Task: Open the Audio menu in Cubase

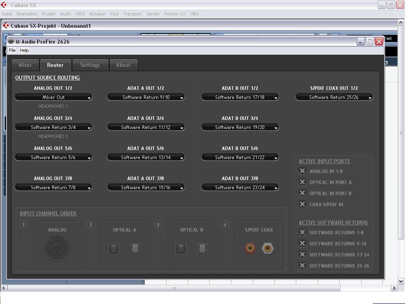Action: point(65,14)
